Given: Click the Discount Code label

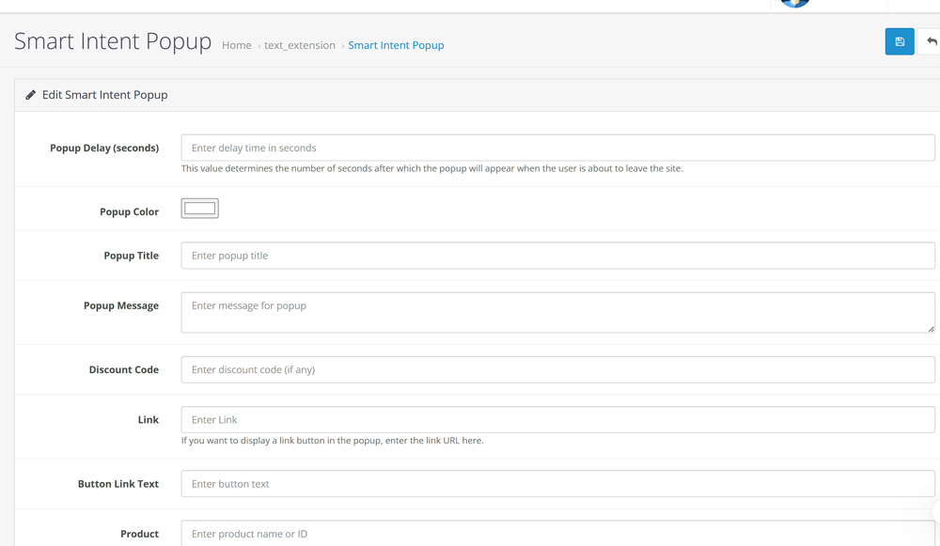Looking at the screenshot, I should (123, 369).
